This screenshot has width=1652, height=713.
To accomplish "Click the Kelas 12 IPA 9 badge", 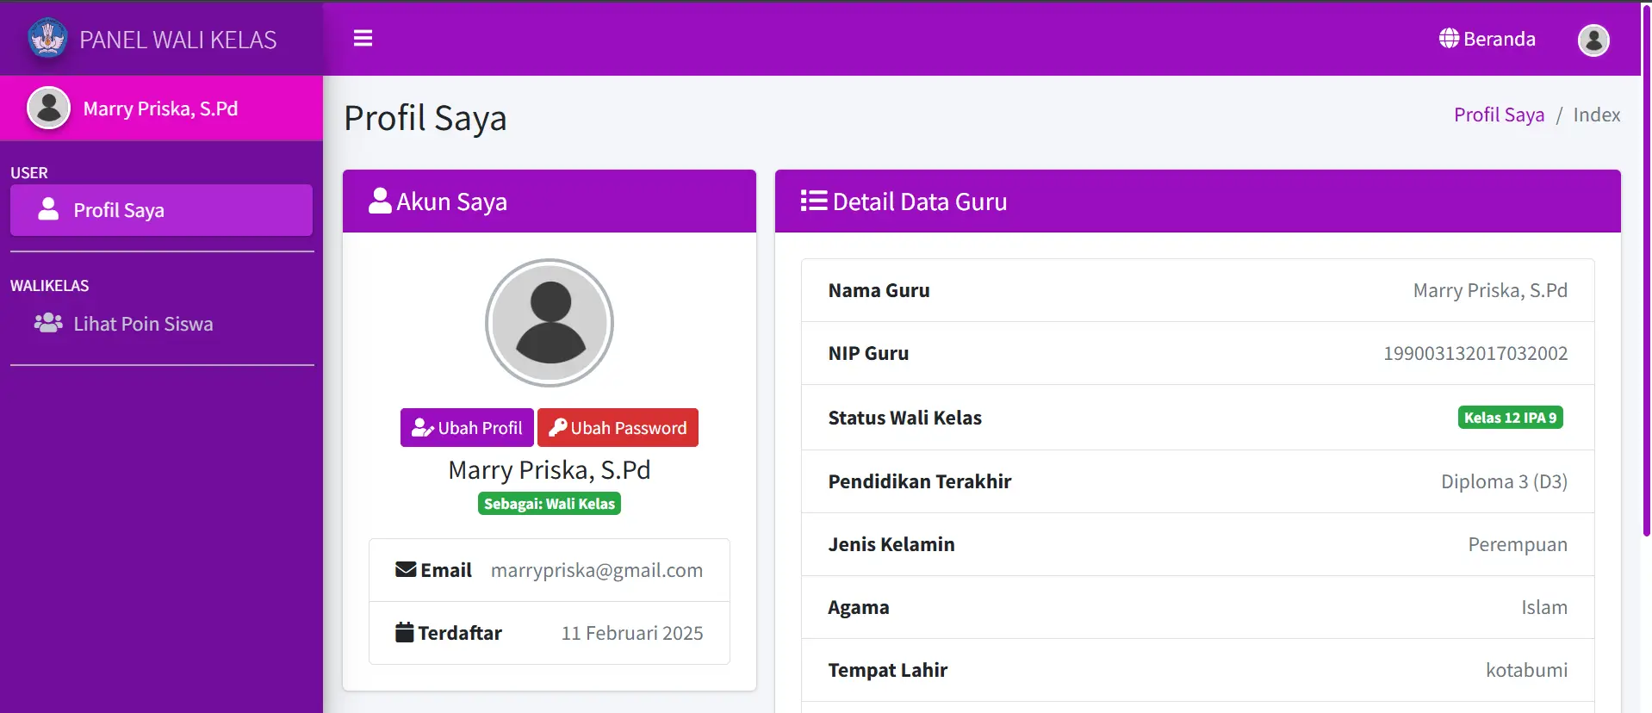I will tap(1510, 418).
